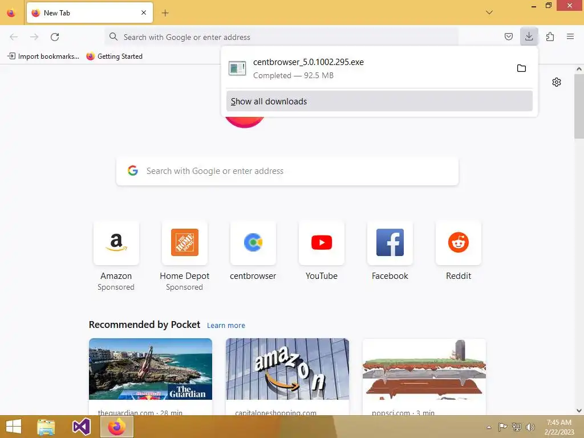Open the popsci.com Pocket story thumbnail
584x438 pixels.
tap(424, 369)
